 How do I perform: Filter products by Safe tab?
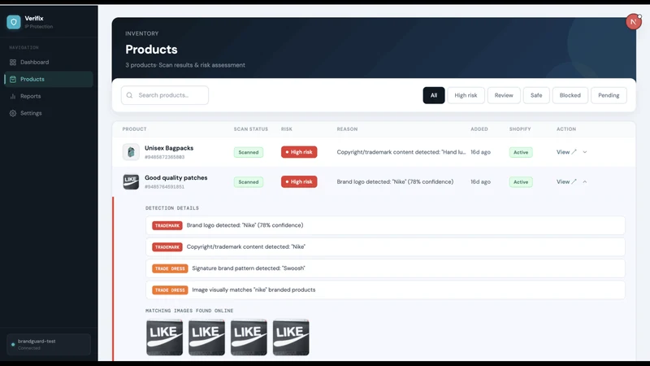click(536, 95)
